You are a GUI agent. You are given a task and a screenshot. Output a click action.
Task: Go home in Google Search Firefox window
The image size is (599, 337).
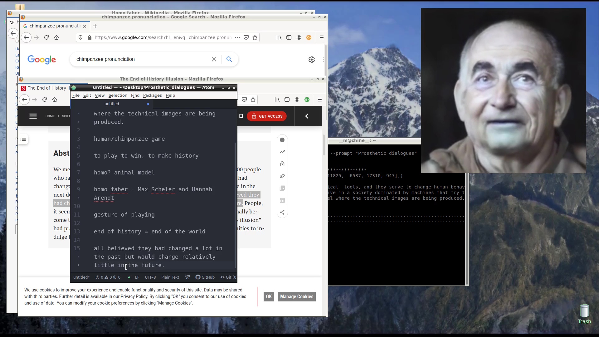pos(56,37)
